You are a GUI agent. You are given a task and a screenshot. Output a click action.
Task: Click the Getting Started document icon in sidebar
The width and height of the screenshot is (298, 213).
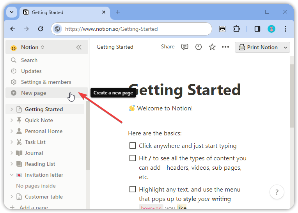19,109
